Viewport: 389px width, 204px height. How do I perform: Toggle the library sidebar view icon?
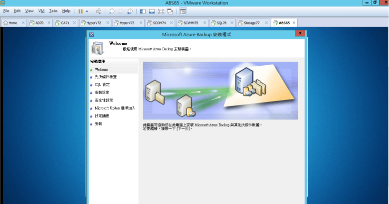click(143, 11)
